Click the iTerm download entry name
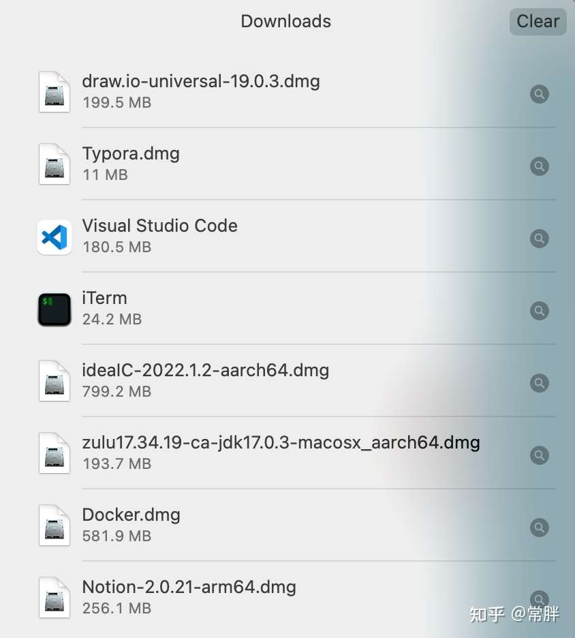The width and height of the screenshot is (575, 638). coord(104,298)
